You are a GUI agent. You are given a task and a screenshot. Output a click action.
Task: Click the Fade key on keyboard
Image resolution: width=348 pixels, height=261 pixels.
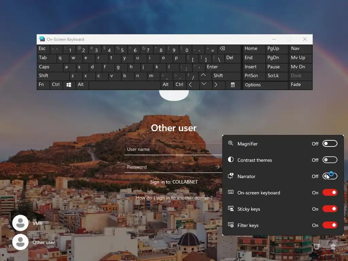(x=300, y=85)
